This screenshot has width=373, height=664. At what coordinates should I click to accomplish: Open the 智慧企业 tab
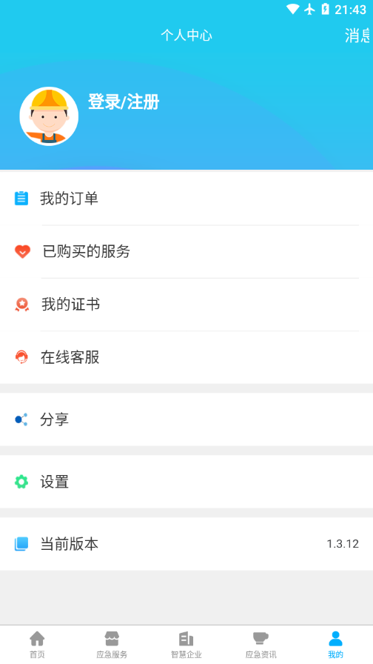coord(186,645)
